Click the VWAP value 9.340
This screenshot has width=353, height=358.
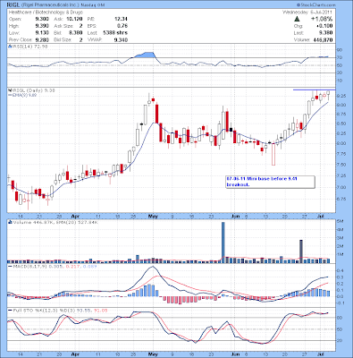click(x=121, y=39)
